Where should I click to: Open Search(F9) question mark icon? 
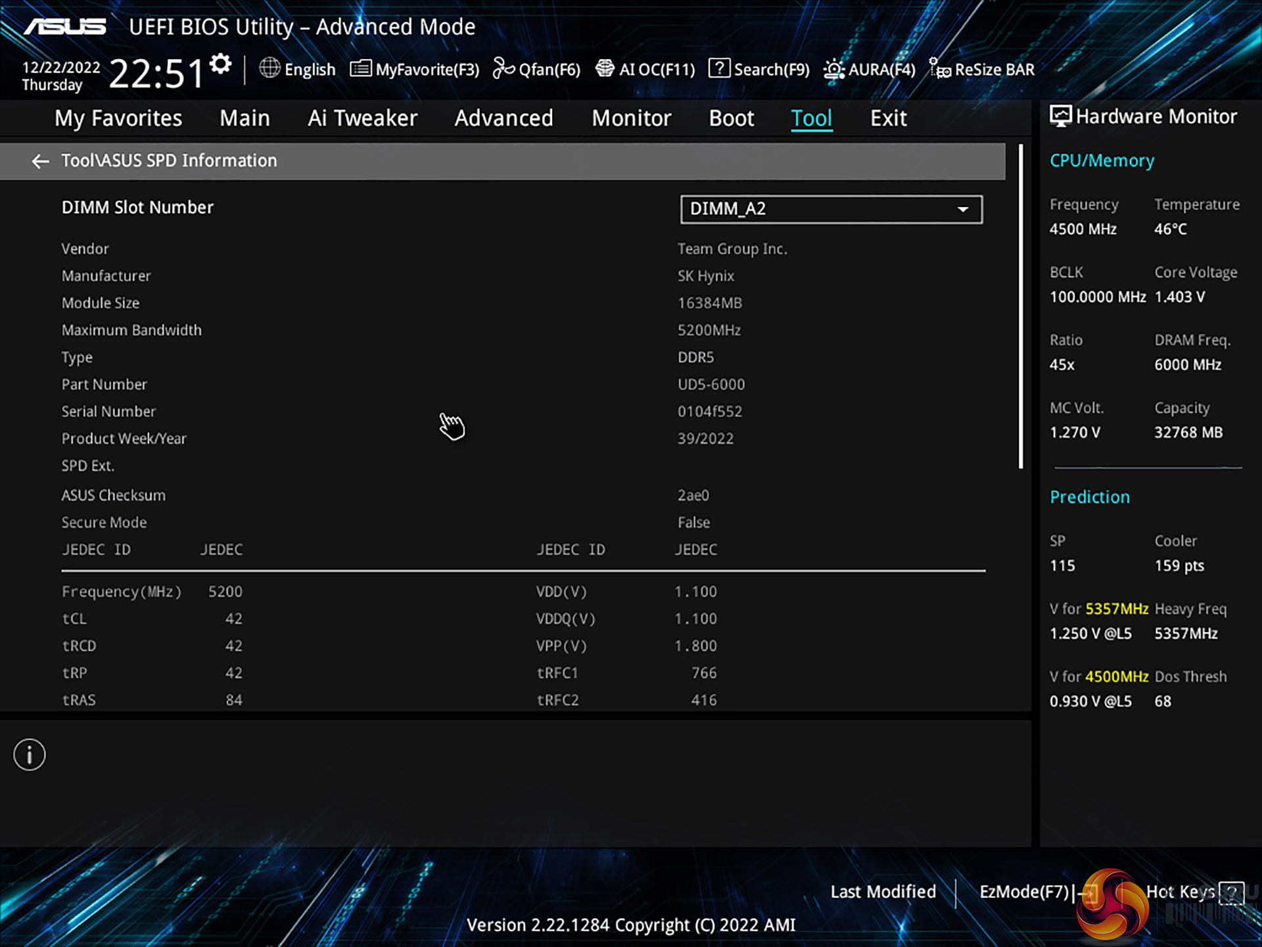click(719, 68)
